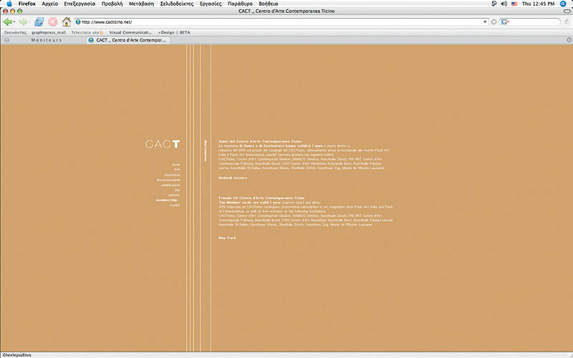Screen dimensions: 573x358
Task: Switch to the Moniteurs tab
Action: coord(47,40)
